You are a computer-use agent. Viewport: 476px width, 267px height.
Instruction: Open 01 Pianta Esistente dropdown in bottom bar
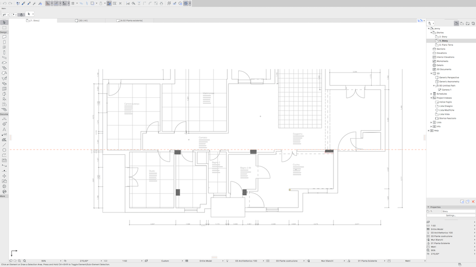pyautogui.click(x=367, y=261)
